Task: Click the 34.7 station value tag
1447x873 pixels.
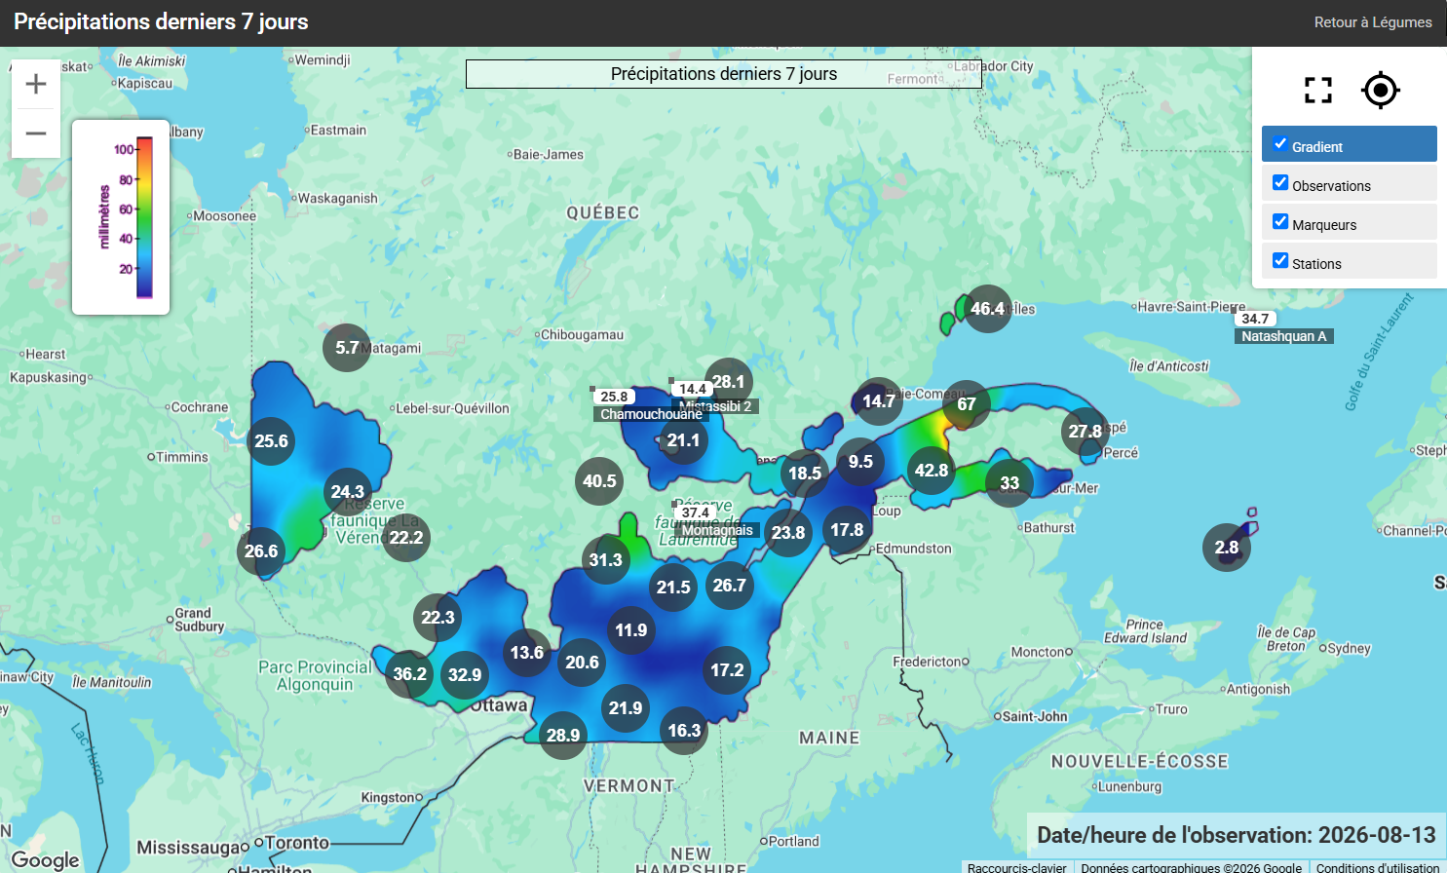Action: click(x=1255, y=319)
